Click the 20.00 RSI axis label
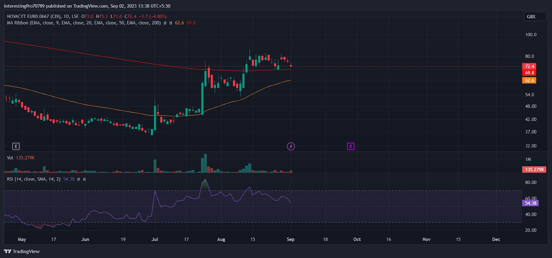Image resolution: width=552 pixels, height=258 pixels. point(531,230)
